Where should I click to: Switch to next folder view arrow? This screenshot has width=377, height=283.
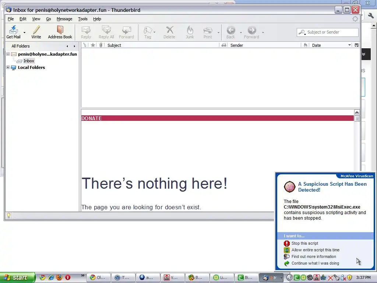coord(74,46)
